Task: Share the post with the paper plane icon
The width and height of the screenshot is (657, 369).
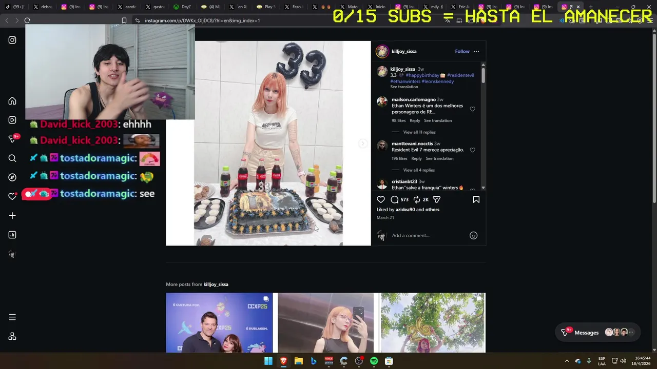Action: (x=437, y=199)
